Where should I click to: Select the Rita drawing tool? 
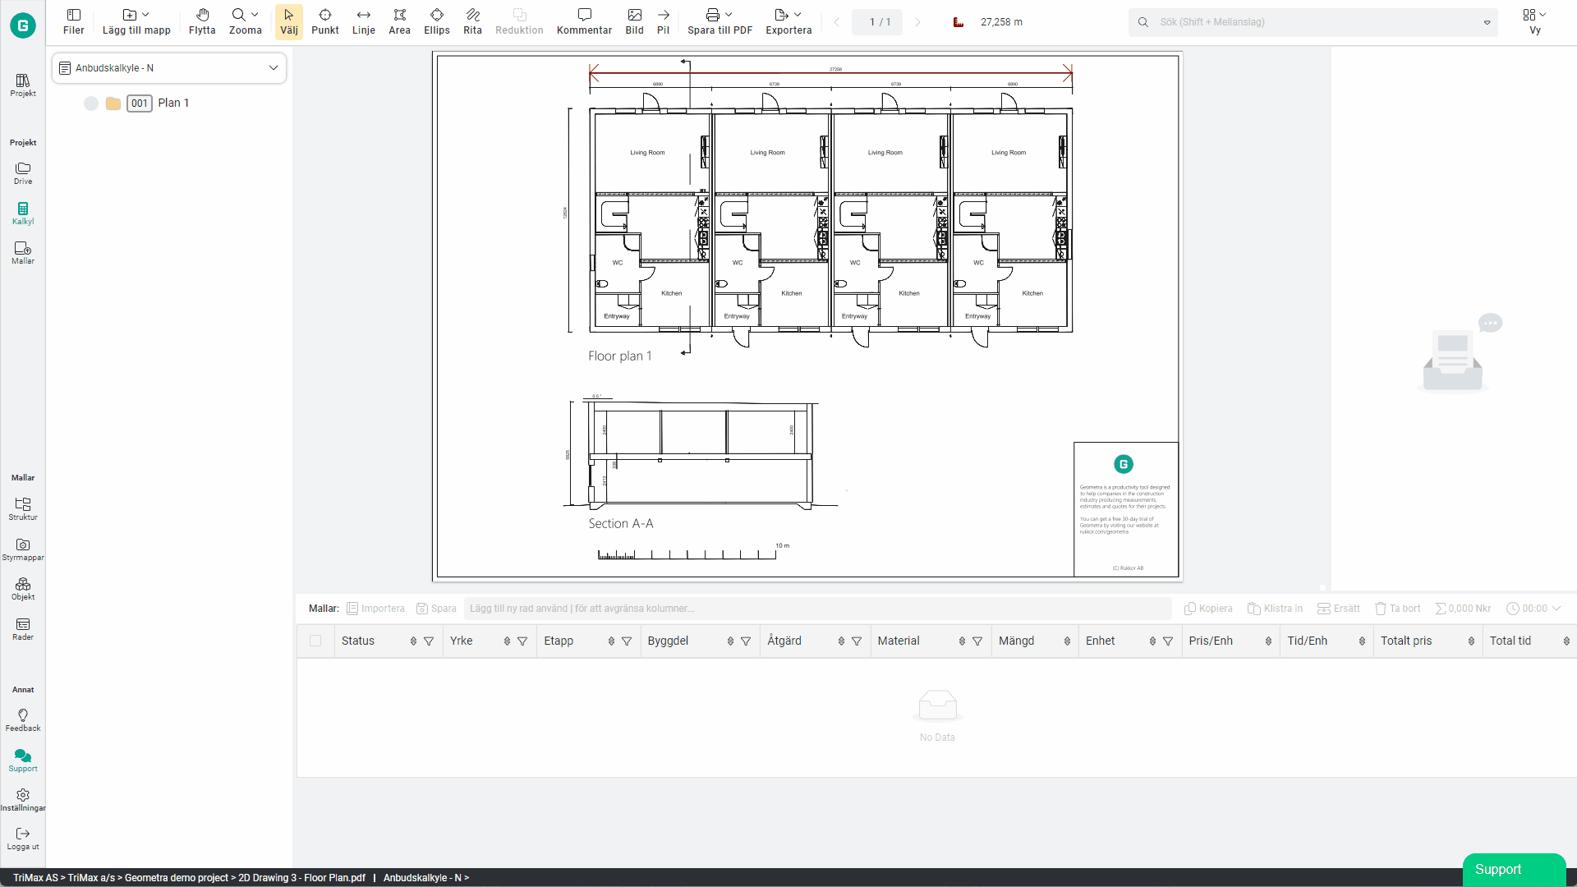click(x=472, y=22)
